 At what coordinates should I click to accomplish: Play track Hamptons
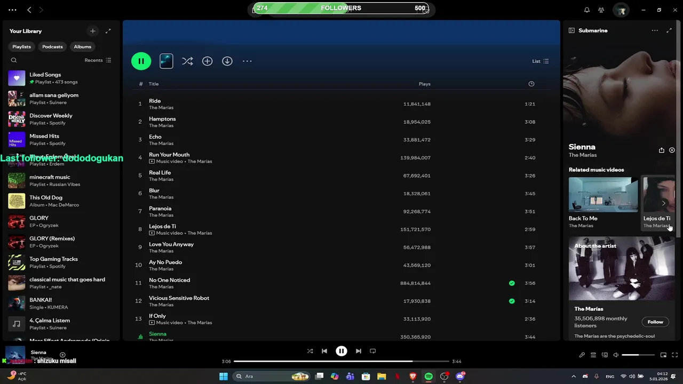pyautogui.click(x=341, y=122)
